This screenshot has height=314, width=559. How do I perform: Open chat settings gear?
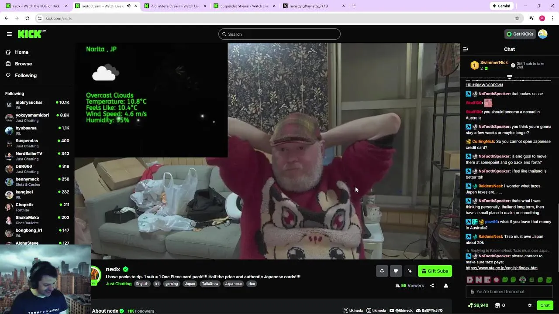coord(530,305)
